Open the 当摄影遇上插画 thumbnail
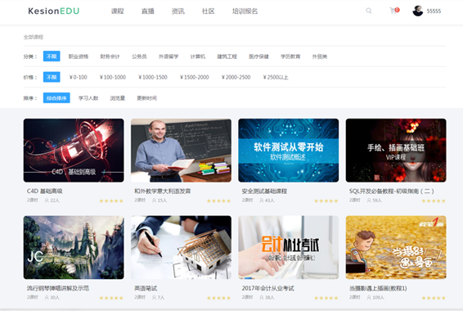 [396, 247]
